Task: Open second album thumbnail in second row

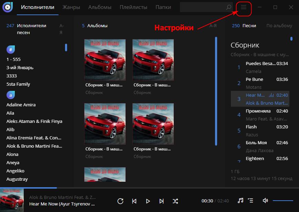Action: pyautogui.click(x=153, y=124)
